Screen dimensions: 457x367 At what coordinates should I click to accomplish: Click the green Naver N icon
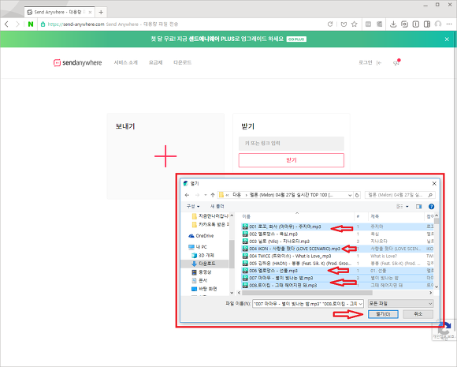point(31,24)
